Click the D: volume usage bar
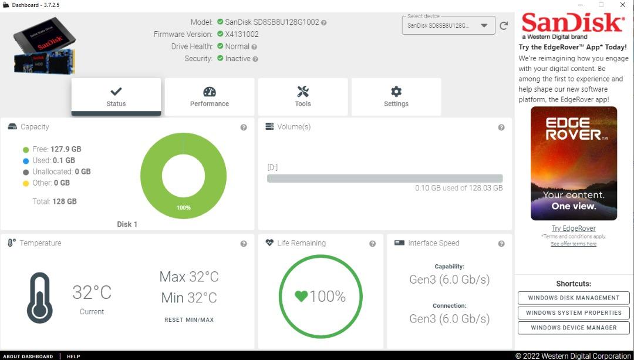The height and width of the screenshot is (360, 634). [x=385, y=179]
